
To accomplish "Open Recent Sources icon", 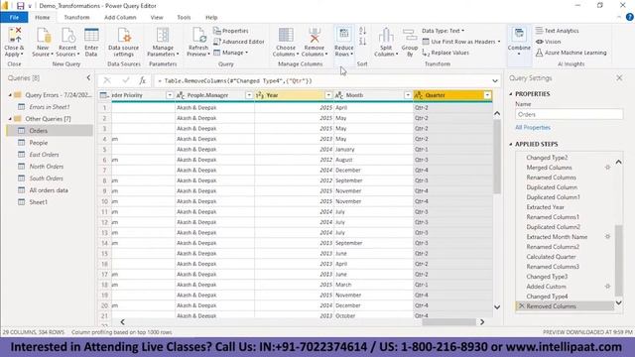I will [67, 36].
